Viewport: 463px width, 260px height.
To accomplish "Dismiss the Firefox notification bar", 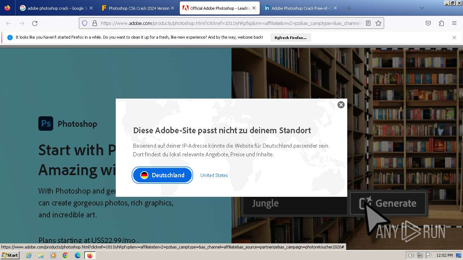I will pyautogui.click(x=454, y=38).
